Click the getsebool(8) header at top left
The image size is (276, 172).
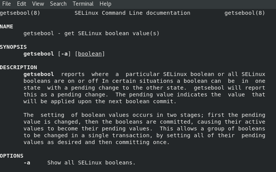point(20,13)
